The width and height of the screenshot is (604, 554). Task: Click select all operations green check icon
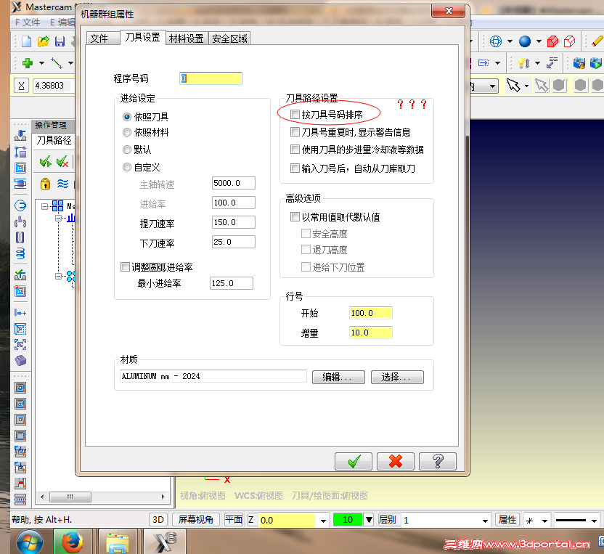(46, 161)
